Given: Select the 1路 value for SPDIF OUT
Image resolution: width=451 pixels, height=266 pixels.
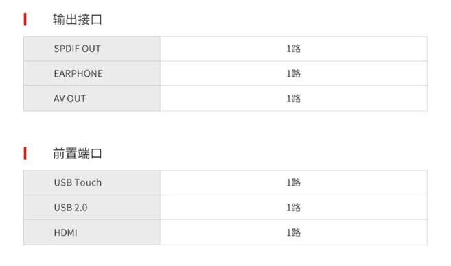Looking at the screenshot, I should 293,49.
